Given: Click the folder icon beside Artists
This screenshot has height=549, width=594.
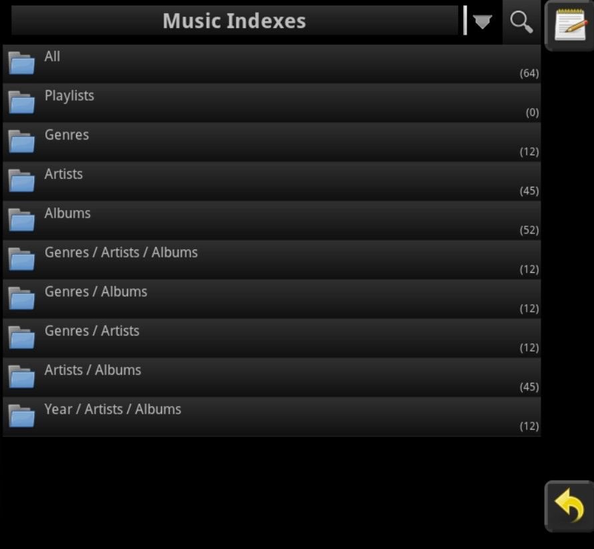Looking at the screenshot, I should click(x=21, y=181).
